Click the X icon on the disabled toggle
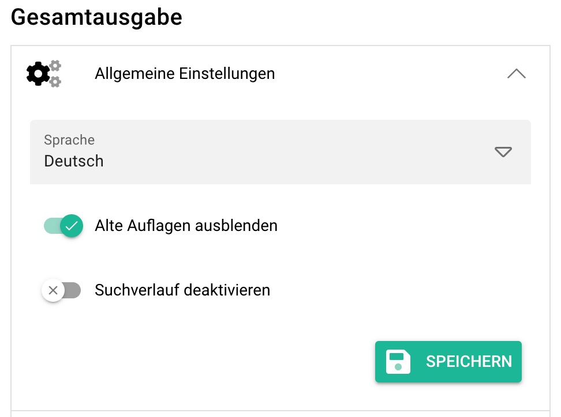Viewport: 561px width, 417px height. [x=53, y=290]
